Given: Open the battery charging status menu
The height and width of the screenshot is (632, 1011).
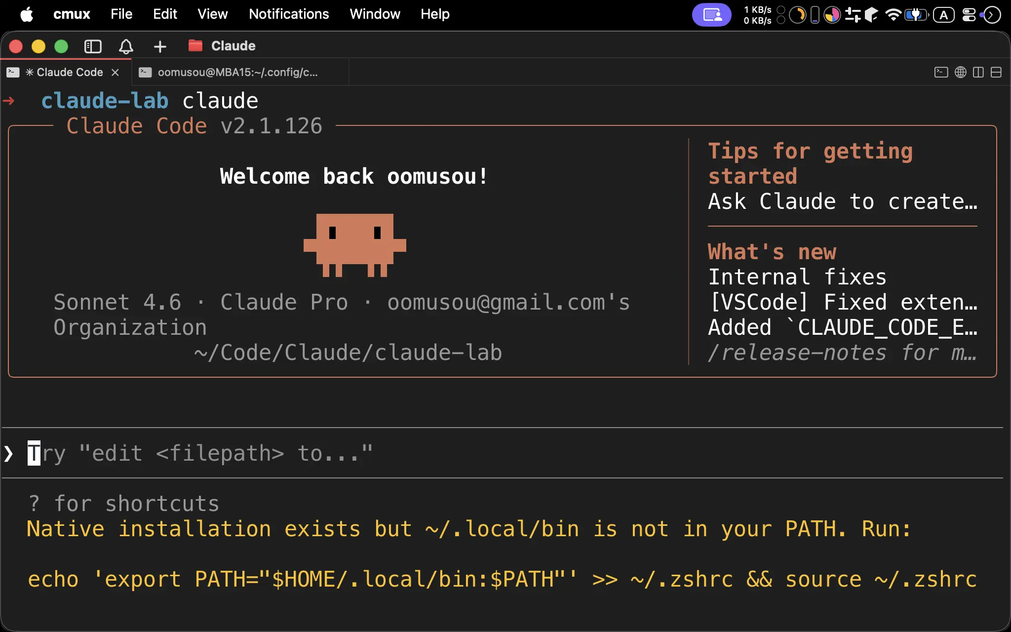Looking at the screenshot, I should click(x=916, y=15).
